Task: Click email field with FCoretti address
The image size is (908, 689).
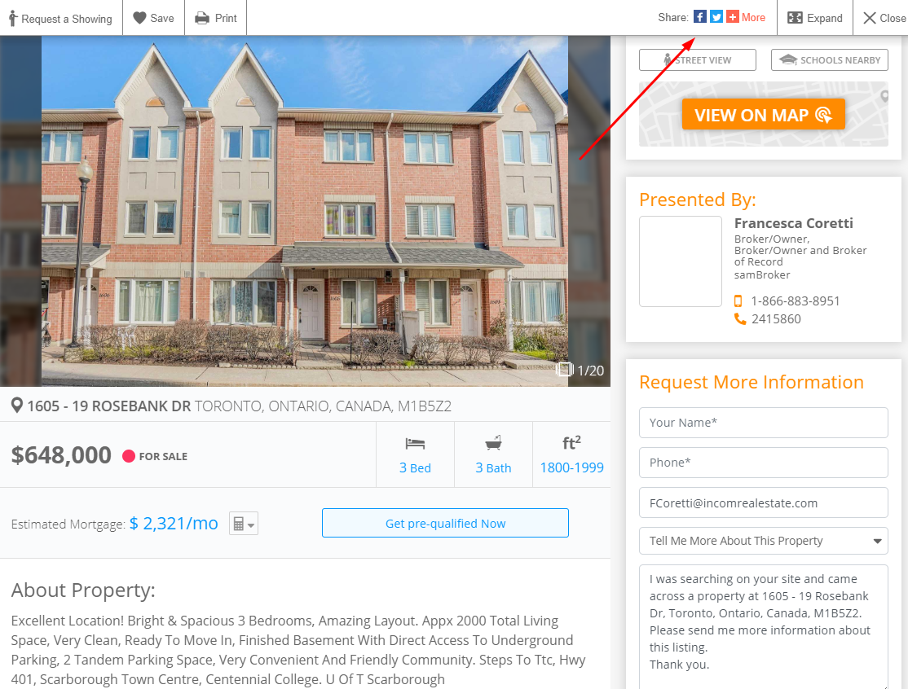Action: (x=763, y=502)
